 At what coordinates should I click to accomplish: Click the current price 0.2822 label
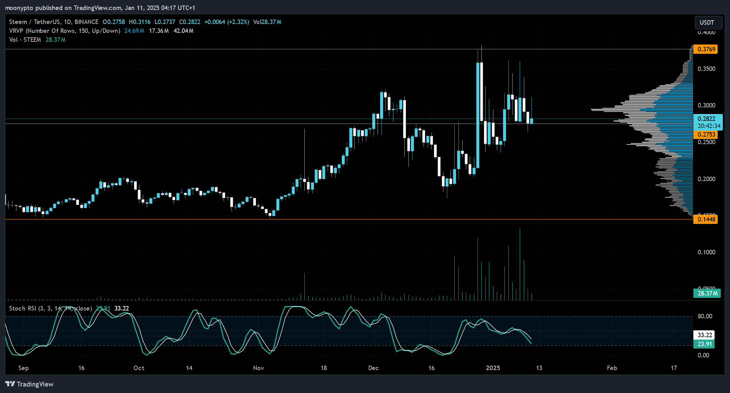(707, 118)
